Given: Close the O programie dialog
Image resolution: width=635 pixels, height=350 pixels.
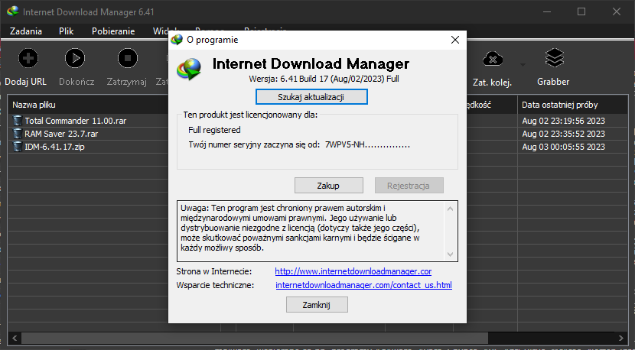Looking at the screenshot, I should [454, 40].
